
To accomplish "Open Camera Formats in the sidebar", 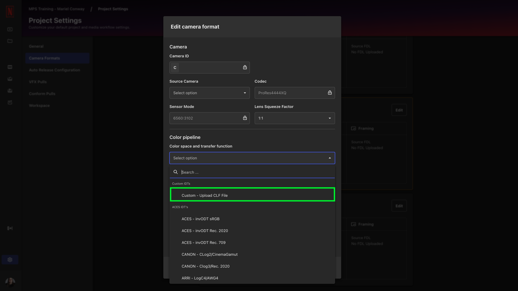I will click(x=57, y=58).
